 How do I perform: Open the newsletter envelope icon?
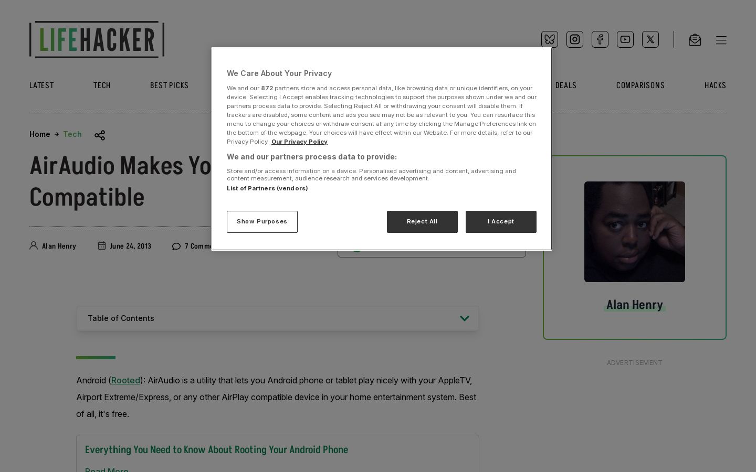695,40
